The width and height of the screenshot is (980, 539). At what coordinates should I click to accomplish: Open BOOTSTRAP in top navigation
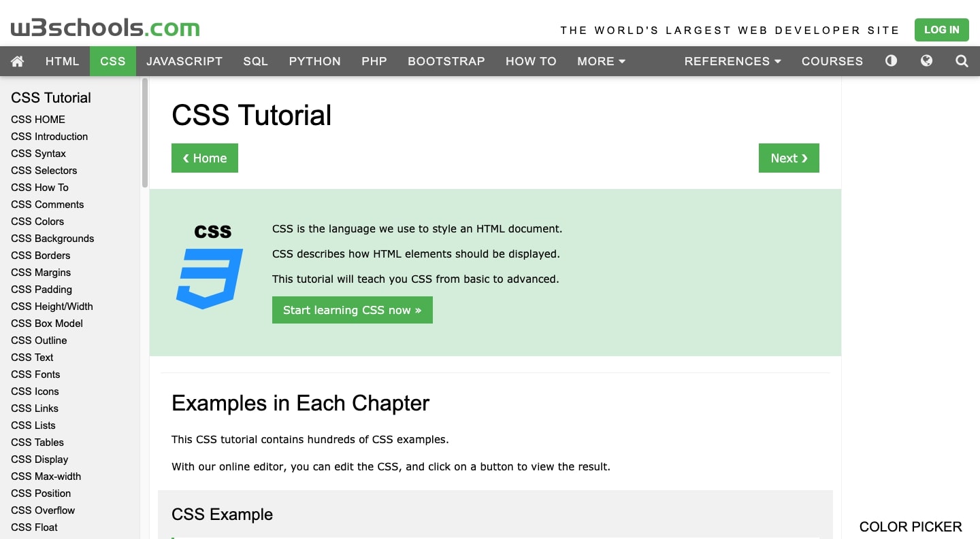(446, 61)
